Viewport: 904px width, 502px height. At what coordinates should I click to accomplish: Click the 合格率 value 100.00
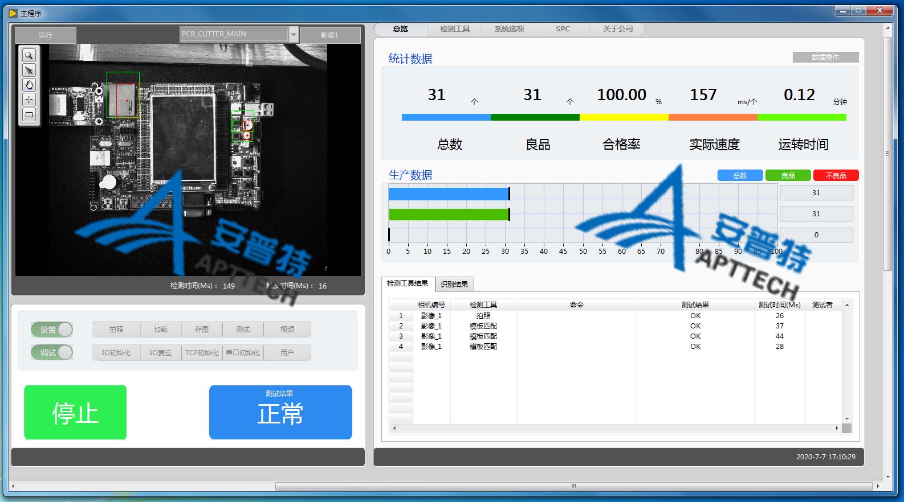(x=621, y=94)
